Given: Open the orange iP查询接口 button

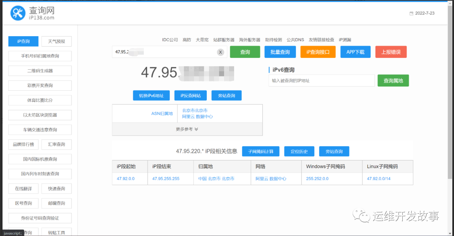Looking at the screenshot, I should [x=318, y=52].
